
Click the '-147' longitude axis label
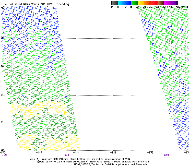pos(39,152)
